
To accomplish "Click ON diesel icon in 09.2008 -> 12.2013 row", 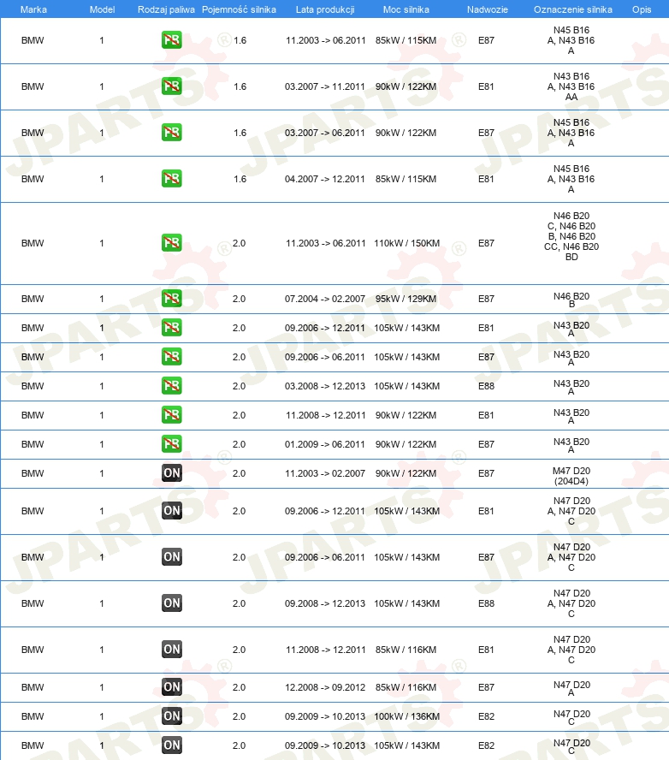I will click(x=171, y=603).
